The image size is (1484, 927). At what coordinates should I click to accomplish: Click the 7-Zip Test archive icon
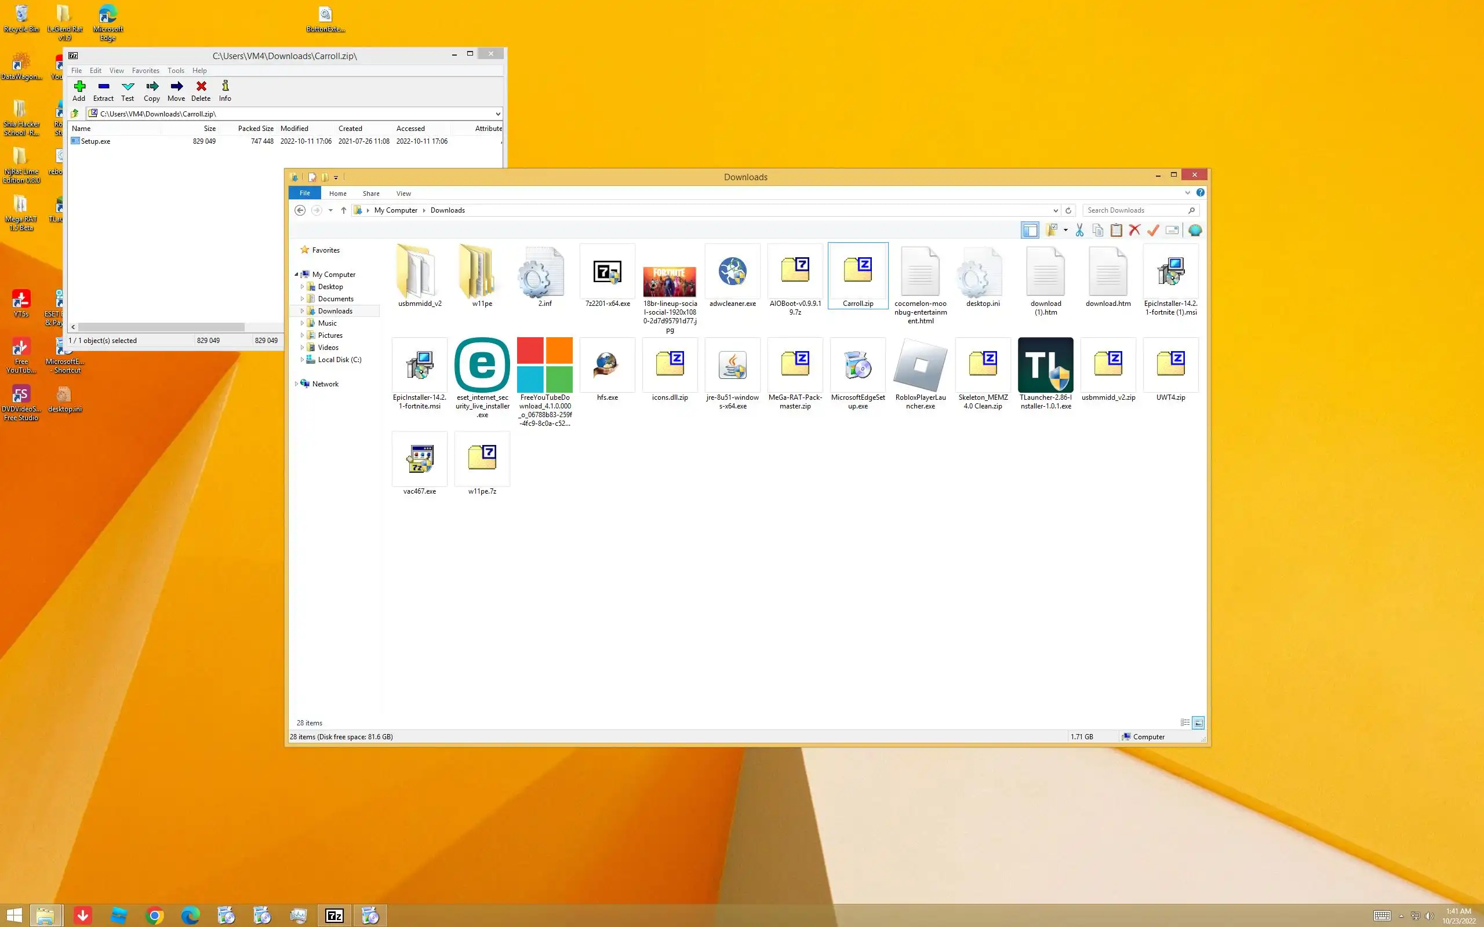(x=128, y=90)
